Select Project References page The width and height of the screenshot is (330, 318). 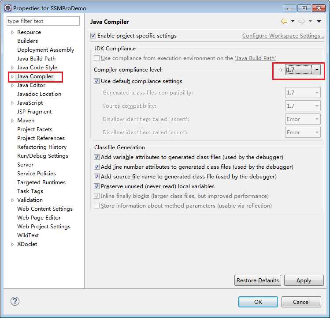tap(41, 138)
